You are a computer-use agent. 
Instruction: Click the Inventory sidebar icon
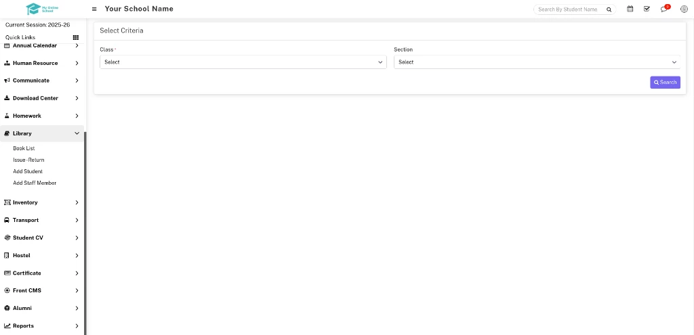[x=7, y=202]
